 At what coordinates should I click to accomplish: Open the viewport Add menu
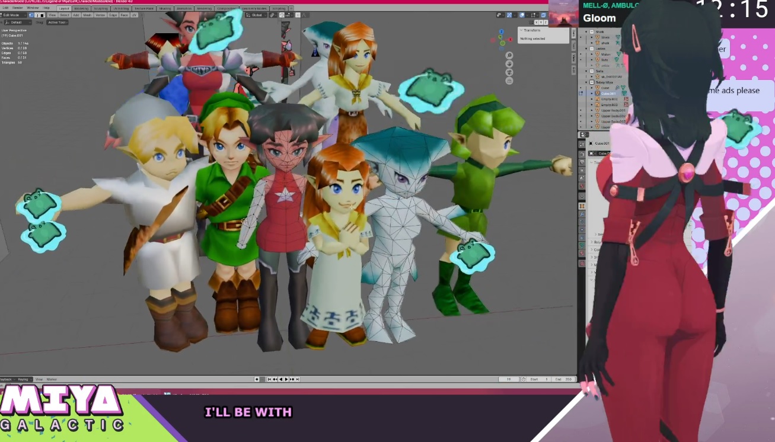point(76,15)
